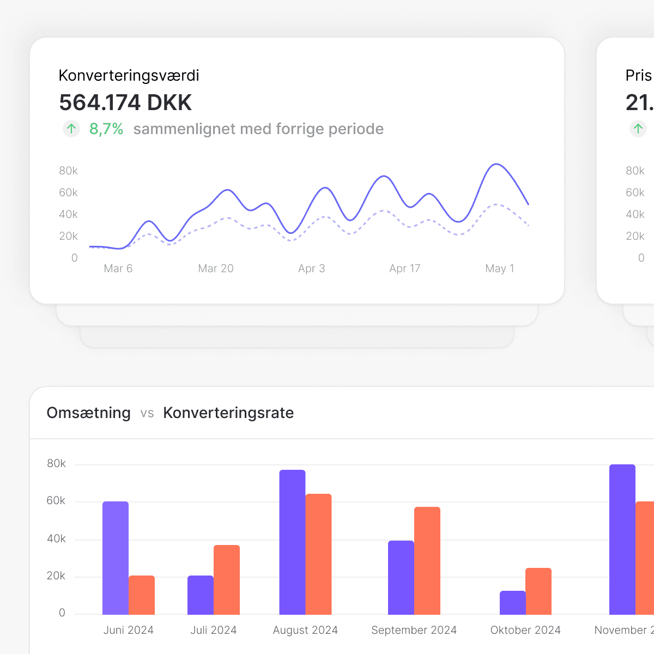Click the purple bar for Oktober 2024

point(513,603)
